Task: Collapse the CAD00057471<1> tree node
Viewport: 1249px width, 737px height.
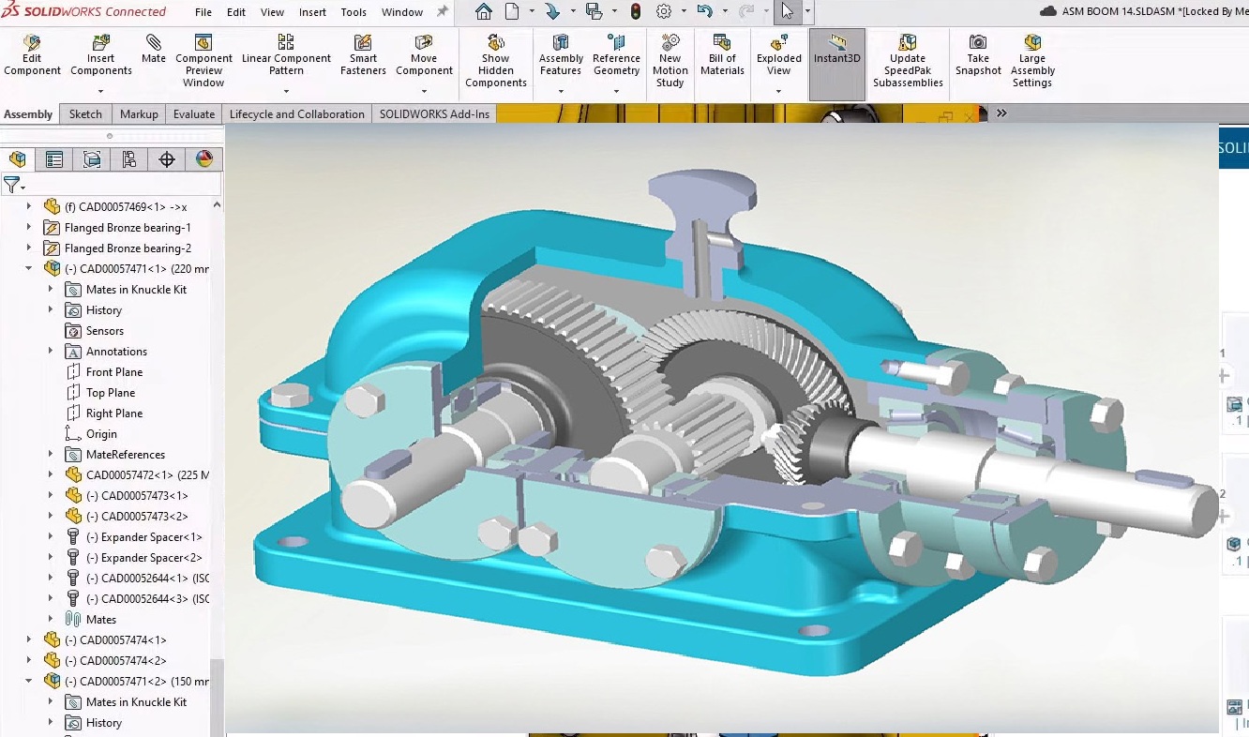Action: pos(28,268)
